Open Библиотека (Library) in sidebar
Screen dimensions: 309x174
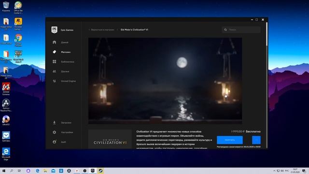click(x=64, y=62)
